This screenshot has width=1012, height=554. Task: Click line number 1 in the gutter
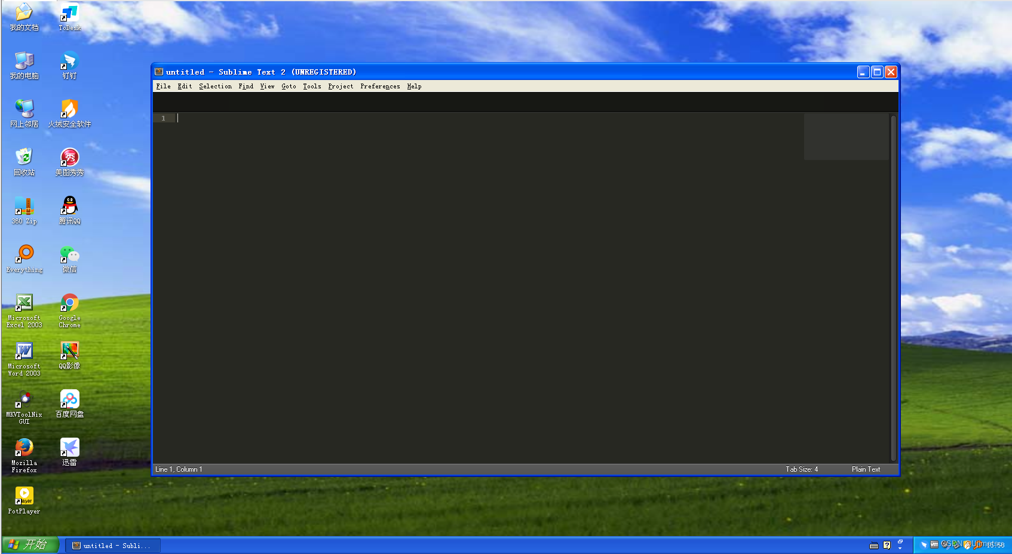pyautogui.click(x=163, y=118)
